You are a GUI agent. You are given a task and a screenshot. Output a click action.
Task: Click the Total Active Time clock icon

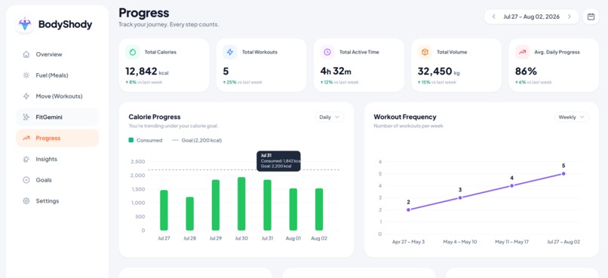pyautogui.click(x=327, y=52)
